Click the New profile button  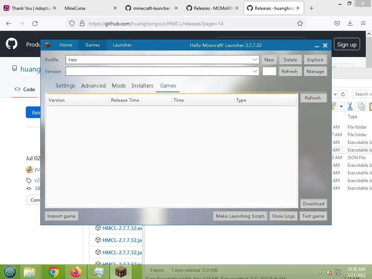[269, 60]
